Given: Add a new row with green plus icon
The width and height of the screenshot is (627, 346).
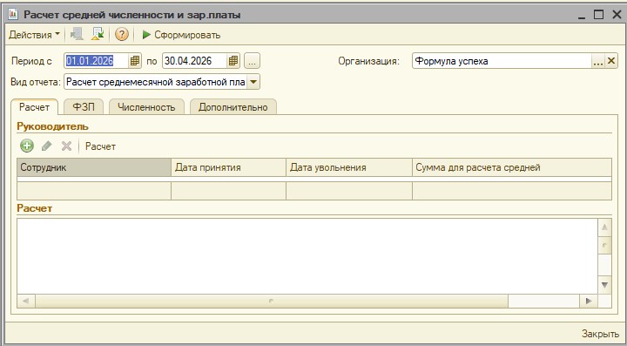Looking at the screenshot, I should (x=27, y=146).
